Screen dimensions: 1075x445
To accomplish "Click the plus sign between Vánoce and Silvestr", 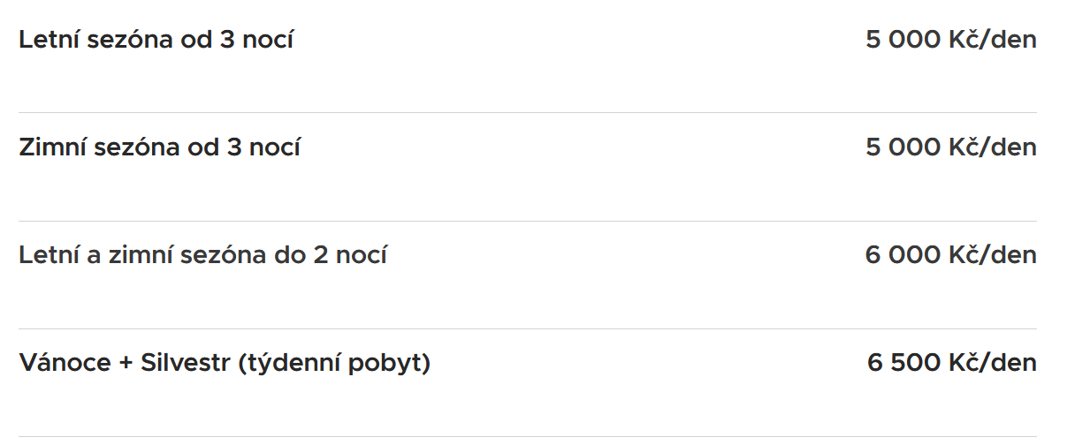I will click(126, 364).
